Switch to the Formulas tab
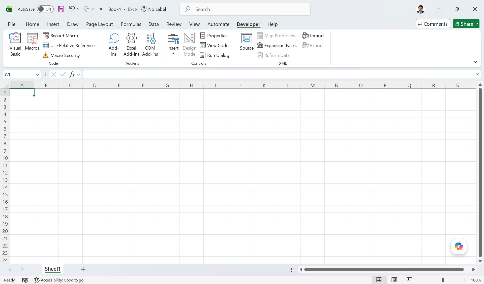The width and height of the screenshot is (484, 284). coord(131,24)
